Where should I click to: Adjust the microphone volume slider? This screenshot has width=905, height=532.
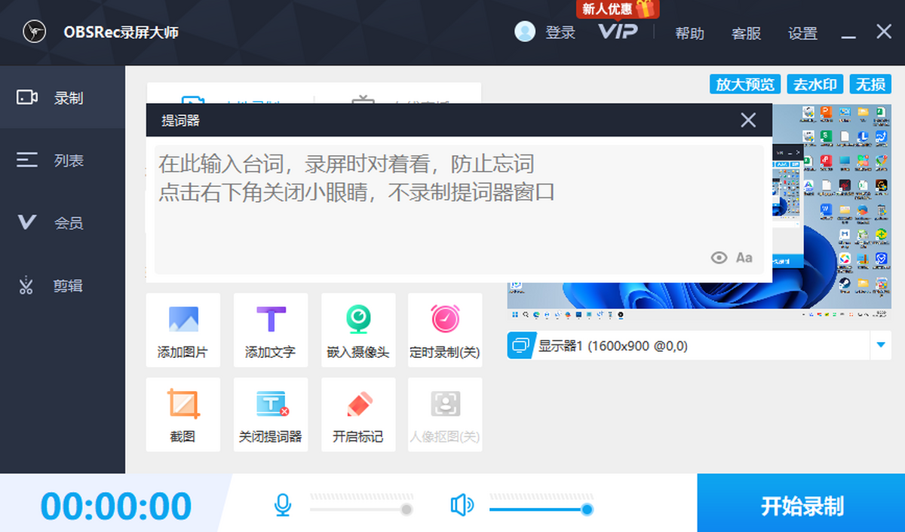tap(360, 509)
